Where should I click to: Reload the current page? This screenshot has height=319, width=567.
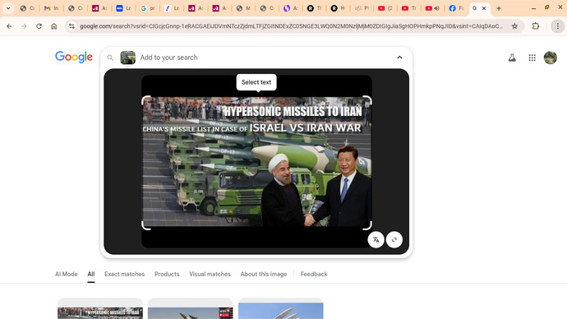coord(39,26)
